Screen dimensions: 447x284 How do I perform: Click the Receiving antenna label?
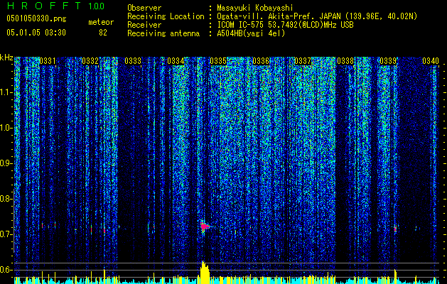click(x=163, y=33)
